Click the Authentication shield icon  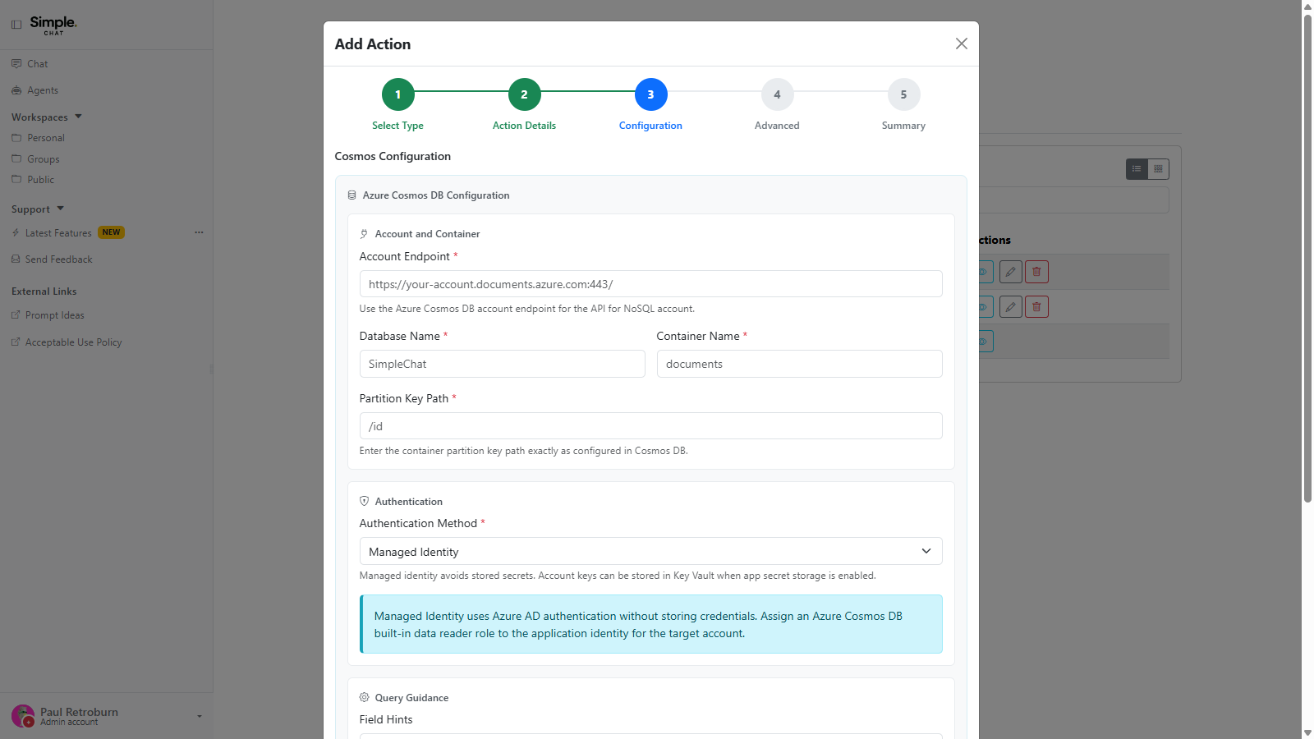tap(365, 501)
